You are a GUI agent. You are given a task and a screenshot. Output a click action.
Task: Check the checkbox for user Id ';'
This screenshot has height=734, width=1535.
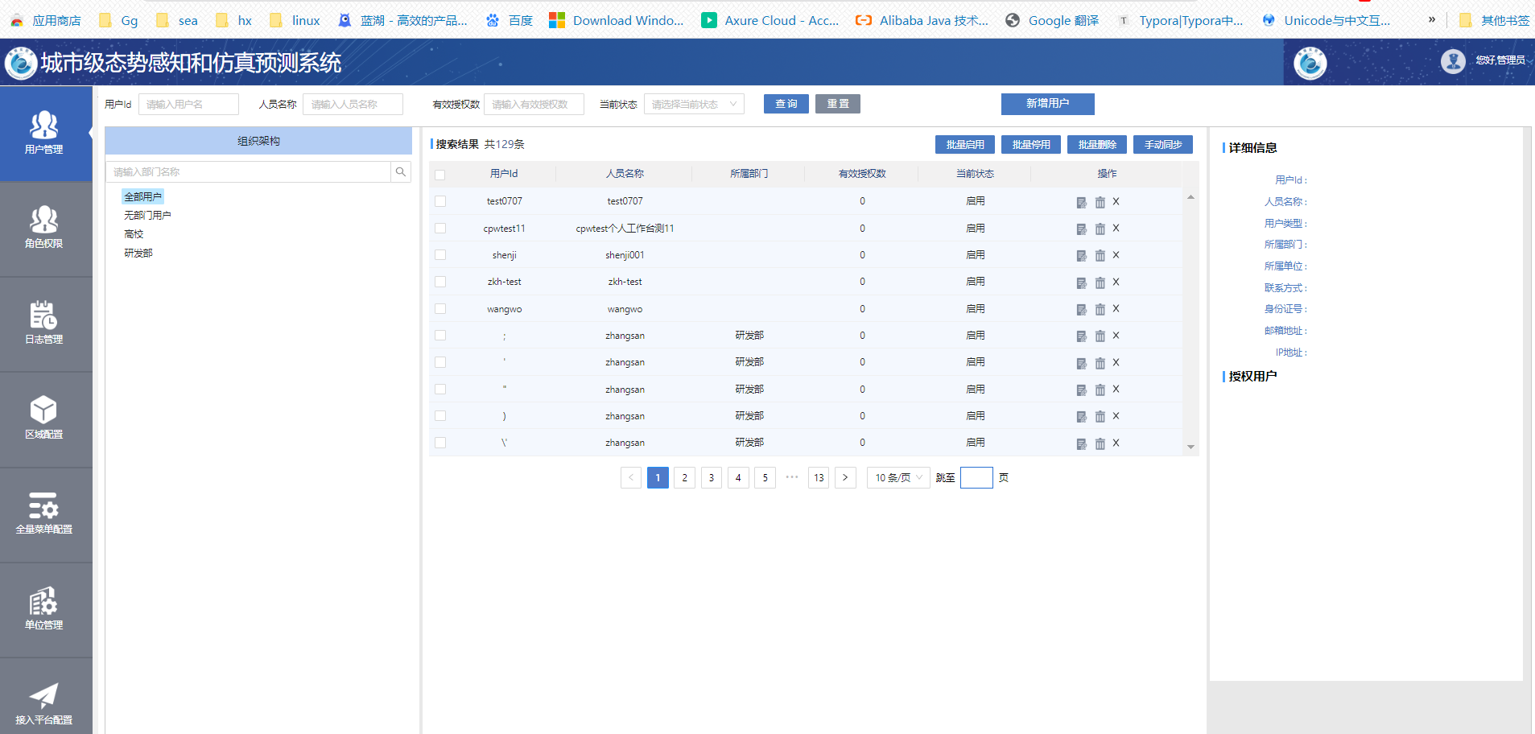point(440,336)
